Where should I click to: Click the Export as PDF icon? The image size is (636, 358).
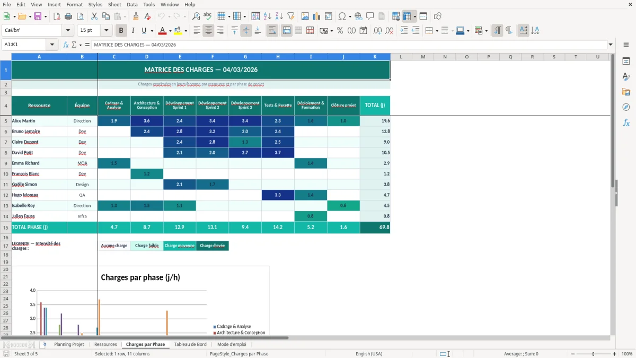pyautogui.click(x=57, y=16)
